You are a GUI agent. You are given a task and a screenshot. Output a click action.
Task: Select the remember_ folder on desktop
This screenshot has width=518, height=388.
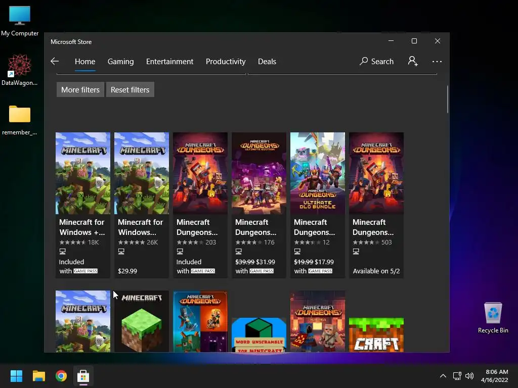pos(20,120)
